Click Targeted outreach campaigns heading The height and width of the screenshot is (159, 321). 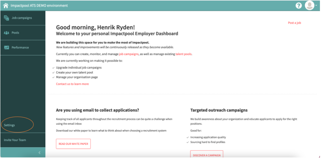tap(219, 110)
